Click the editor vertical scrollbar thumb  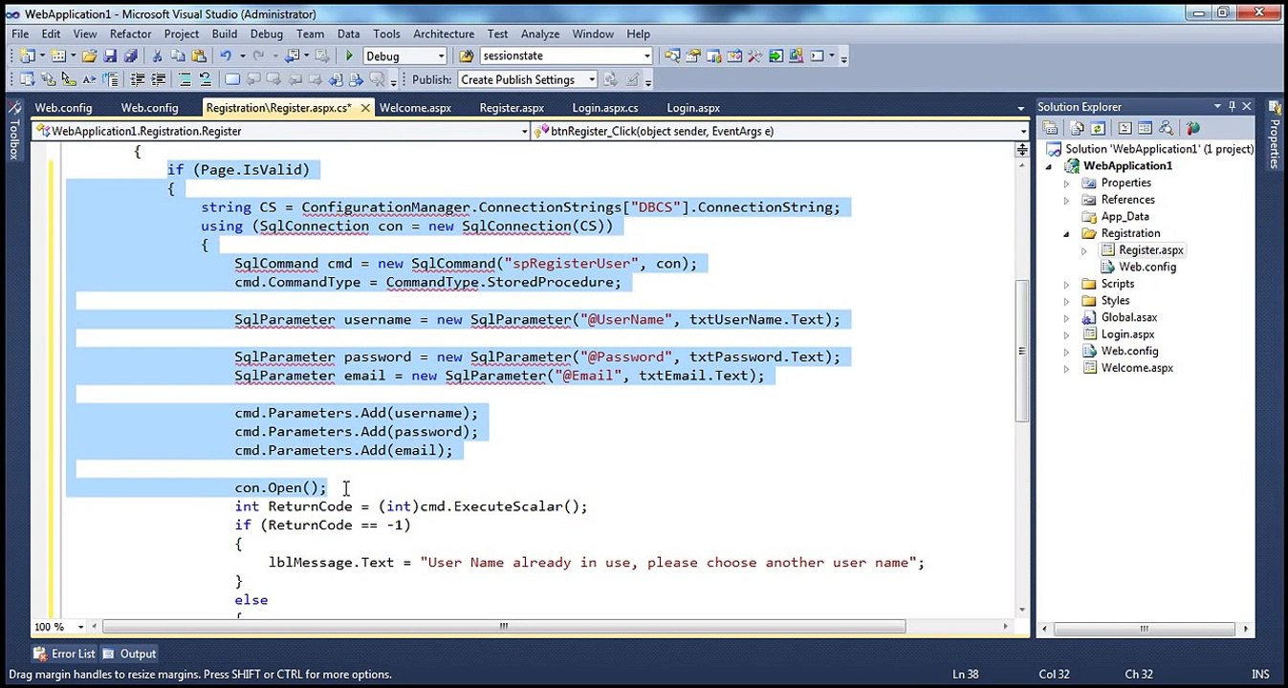tap(1022, 351)
